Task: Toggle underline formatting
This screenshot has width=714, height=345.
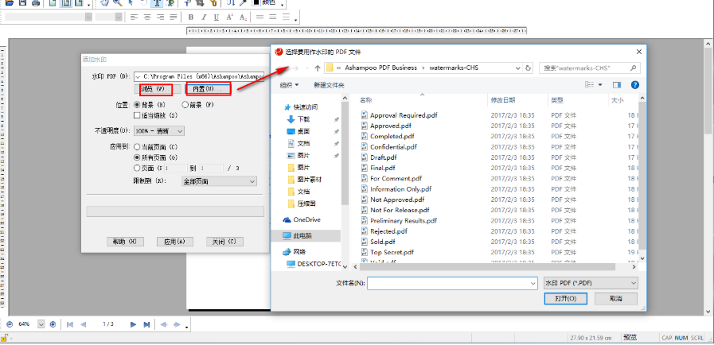Action: click(x=217, y=17)
